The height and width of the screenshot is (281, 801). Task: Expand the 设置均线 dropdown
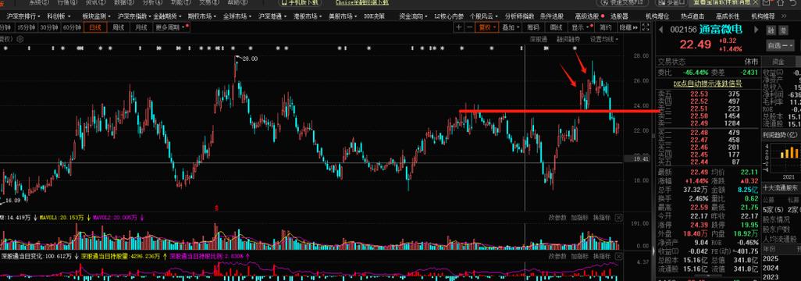click(x=603, y=39)
